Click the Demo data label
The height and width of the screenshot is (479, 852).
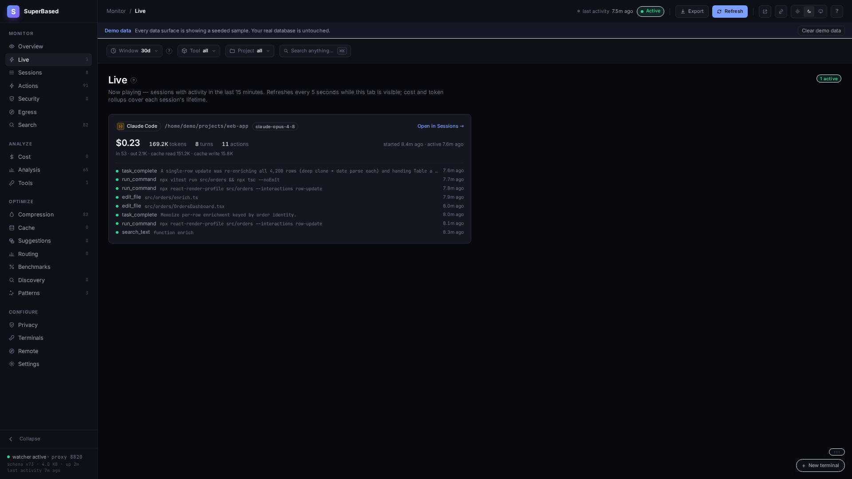[118, 31]
